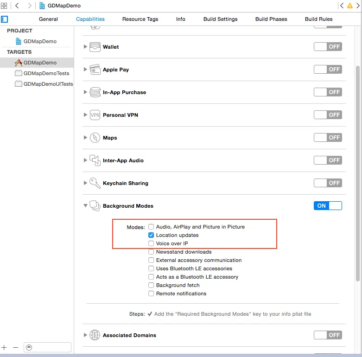Turn on the Wallet switch
The image size is (362, 357).
tap(328, 47)
